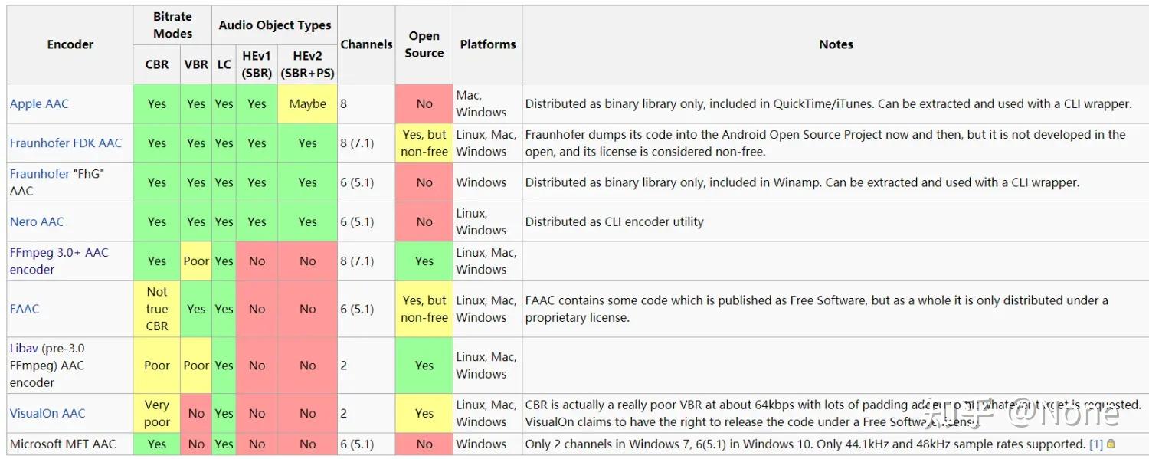Click the 'Very poor' CBR cell for VisualOn
The image size is (1149, 459).
coord(157,414)
